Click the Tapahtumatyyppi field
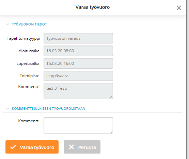 (78, 38)
